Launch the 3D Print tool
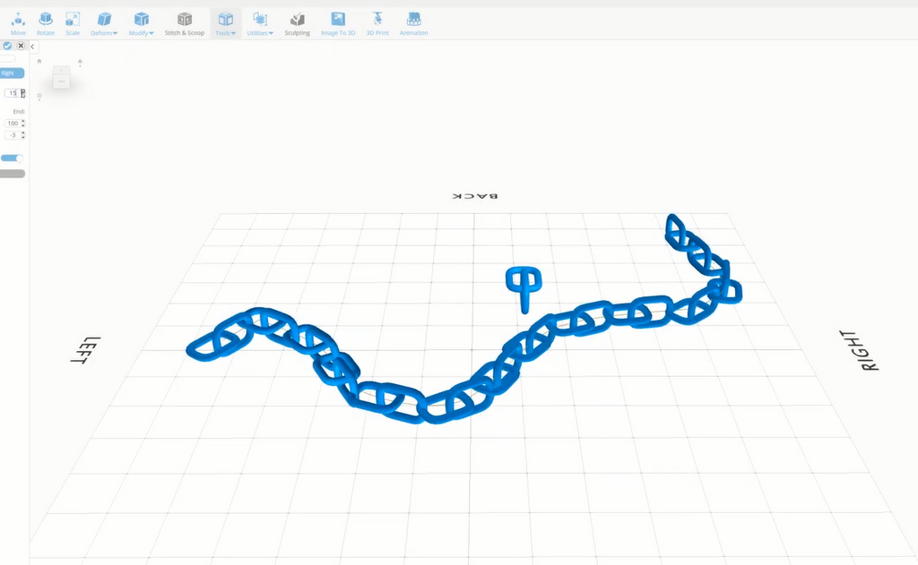The width and height of the screenshot is (918, 565). pyautogui.click(x=377, y=20)
